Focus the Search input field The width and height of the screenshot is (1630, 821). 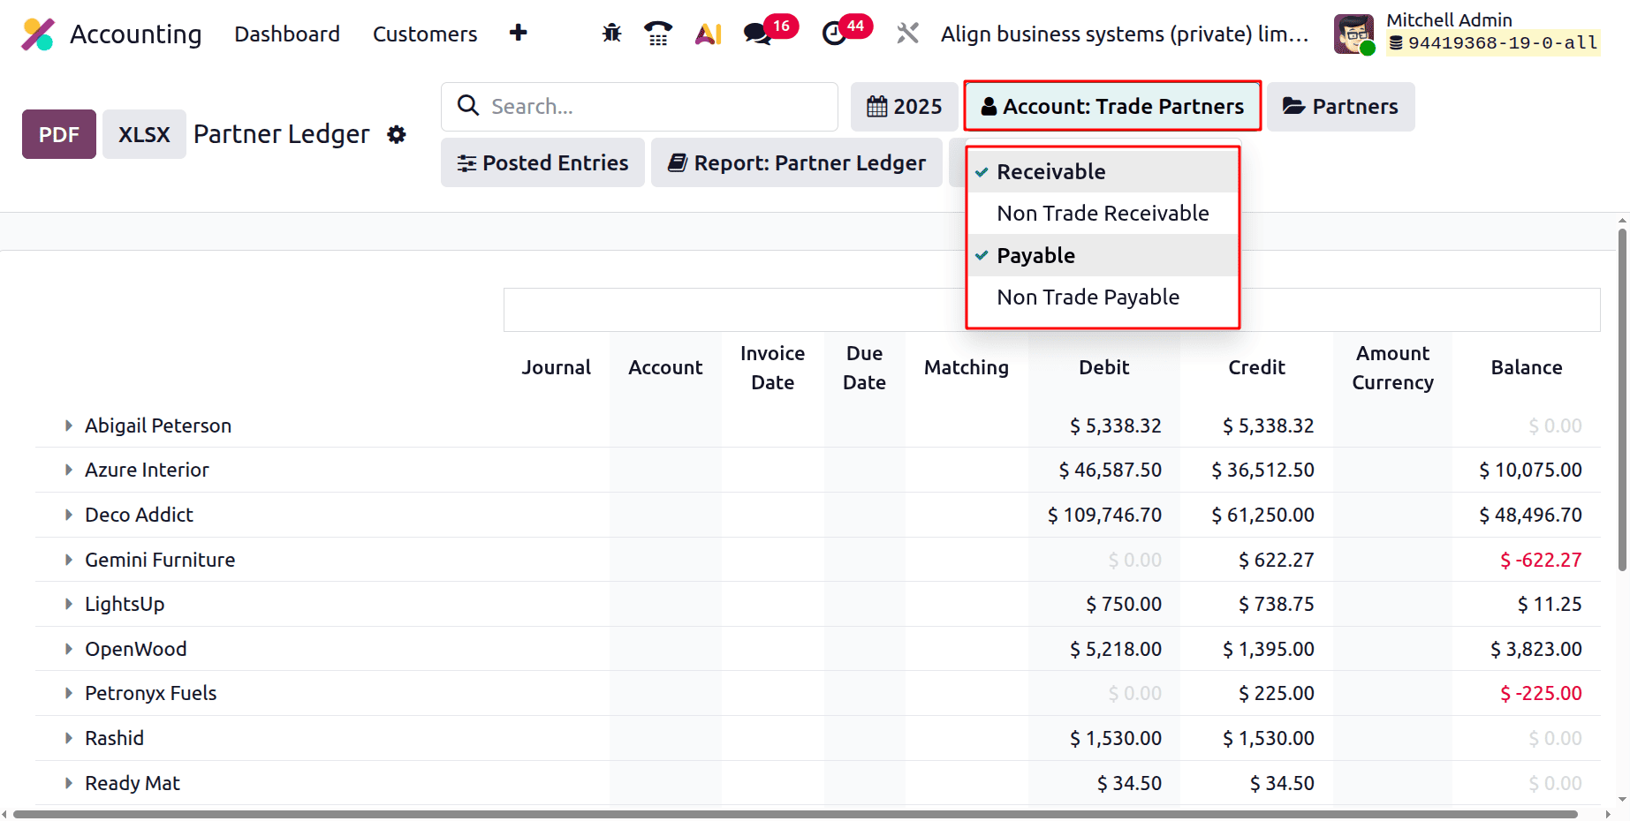[x=640, y=107]
